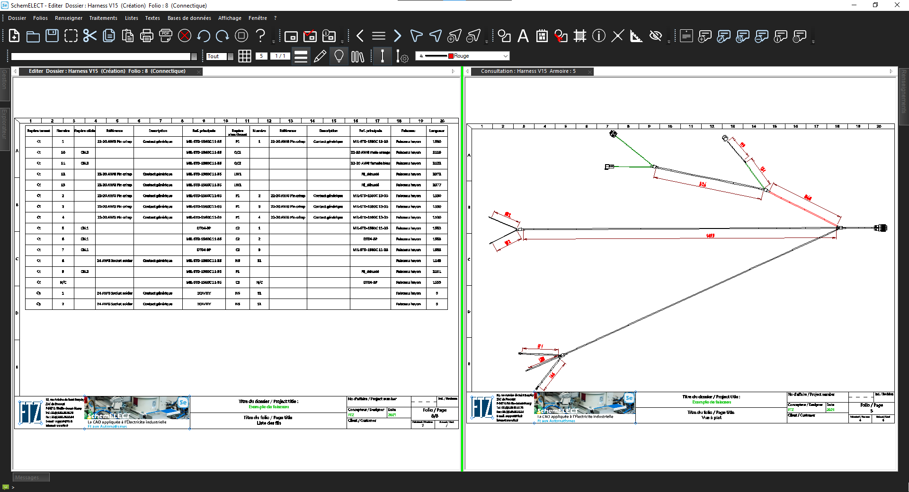Viewport: 909px width, 492px height.
Task: Toggle the vertical I-beam cursor button
Action: coord(383,56)
